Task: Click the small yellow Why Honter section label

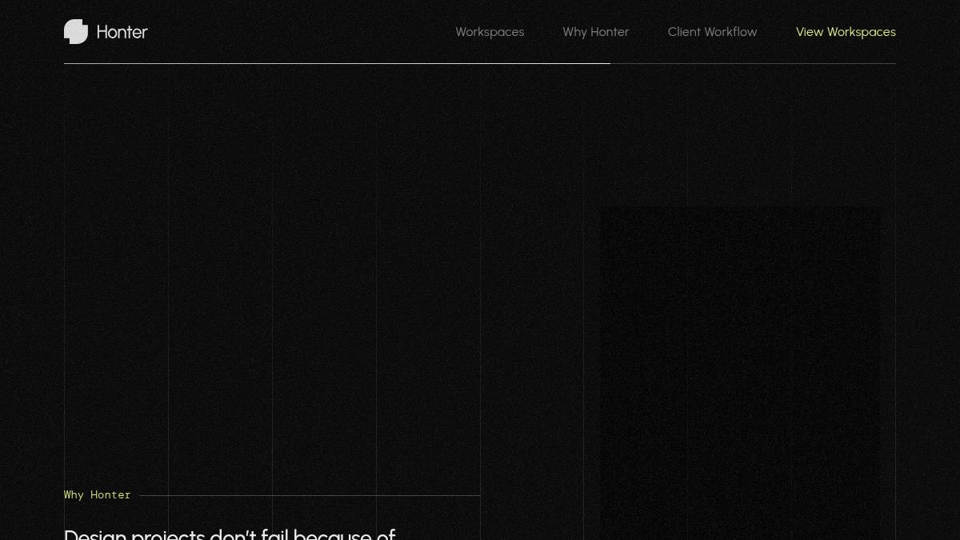Action: coord(97,495)
